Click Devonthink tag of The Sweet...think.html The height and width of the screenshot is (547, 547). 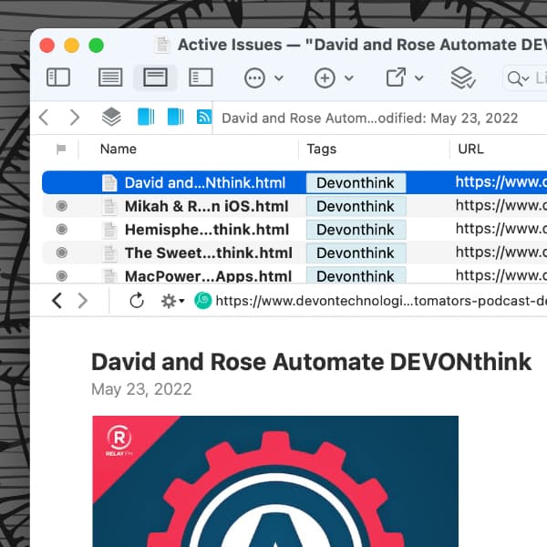pos(356,253)
